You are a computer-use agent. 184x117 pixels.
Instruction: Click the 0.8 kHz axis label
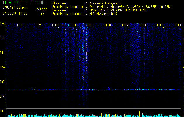pyautogui.click(x=2, y=82)
